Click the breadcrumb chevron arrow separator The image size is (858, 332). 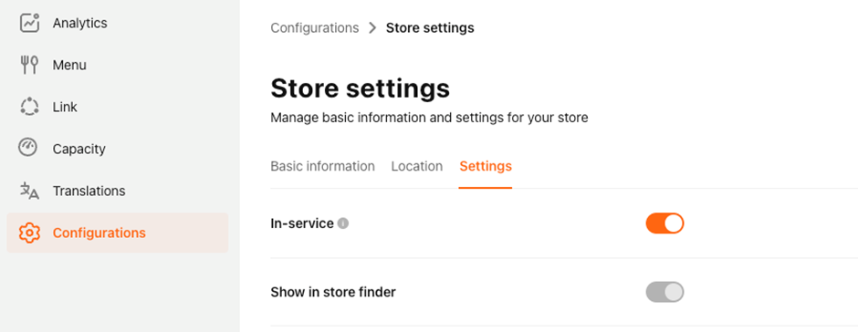point(372,27)
